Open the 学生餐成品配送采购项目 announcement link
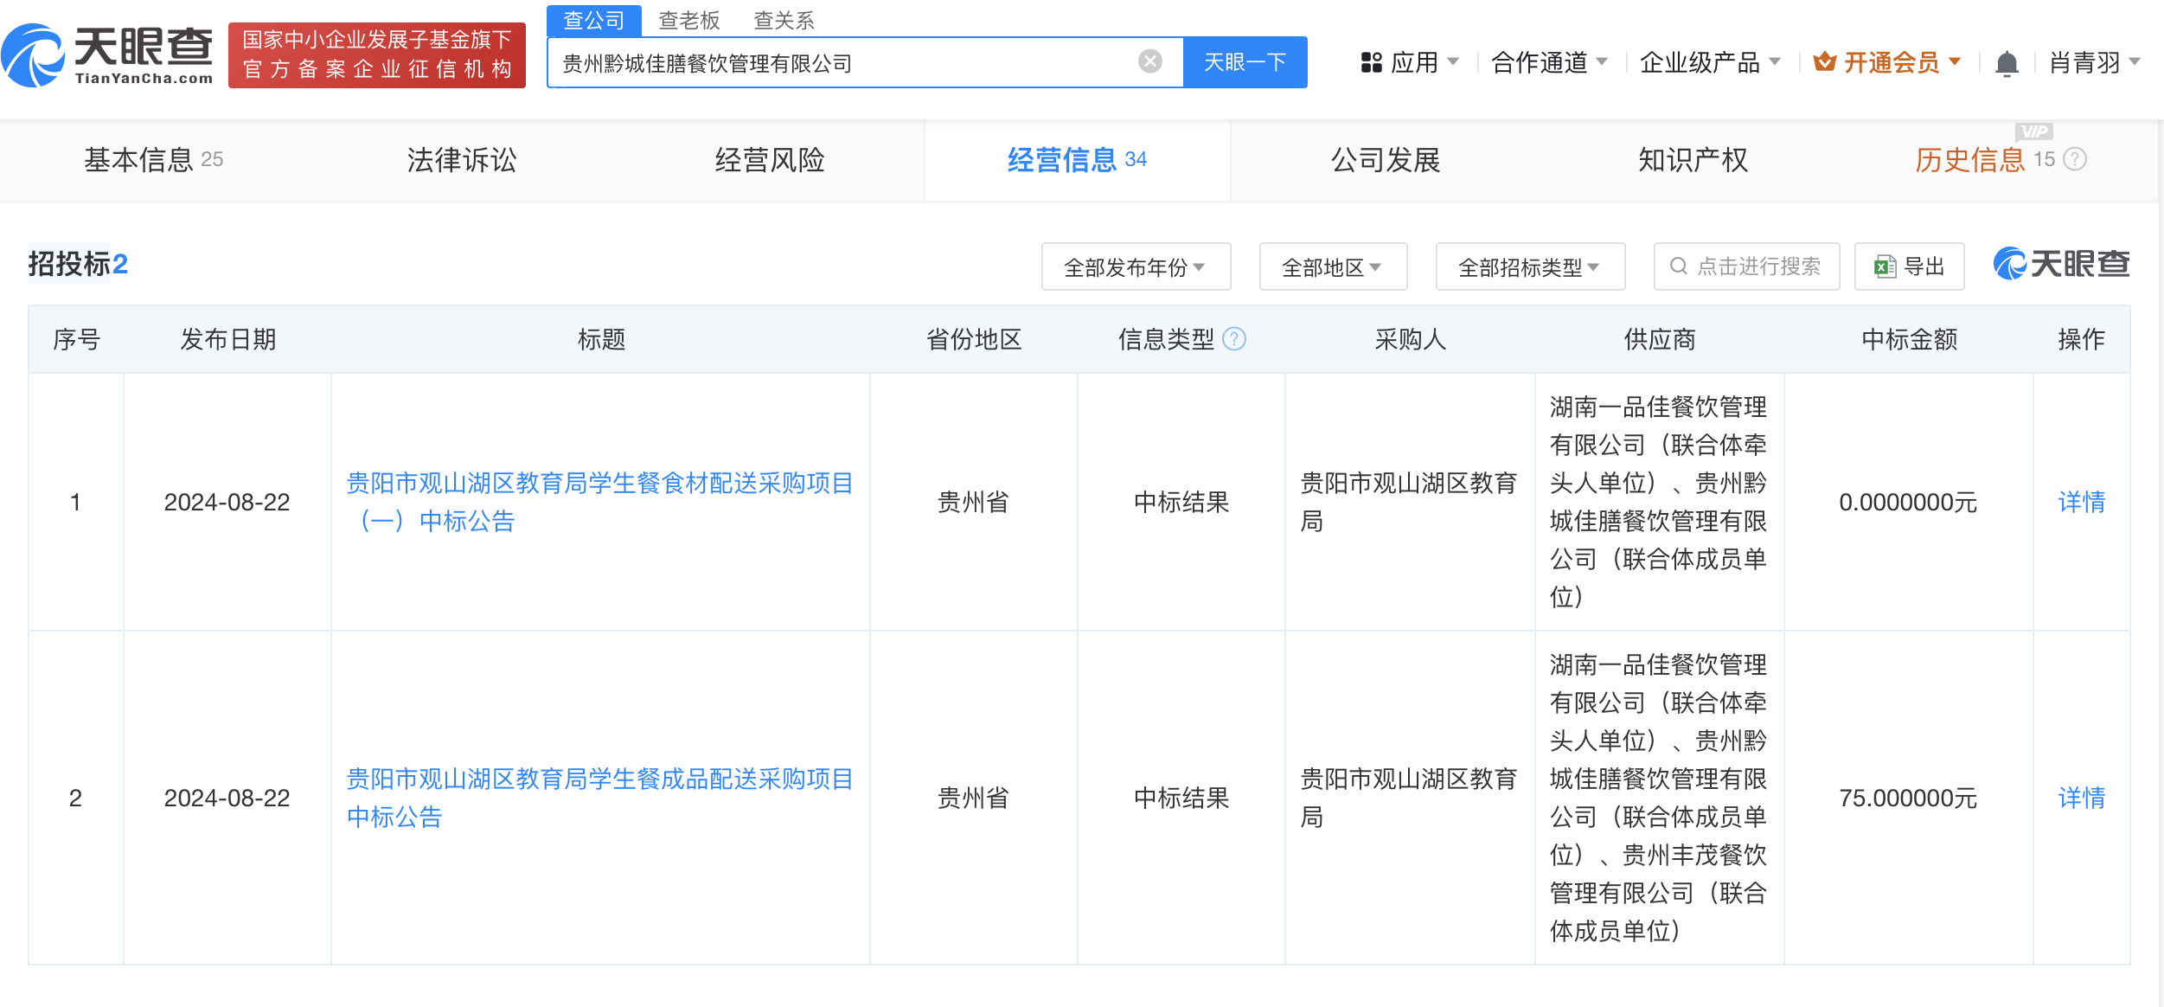Viewport: 2164px width, 1007px height. (600, 798)
